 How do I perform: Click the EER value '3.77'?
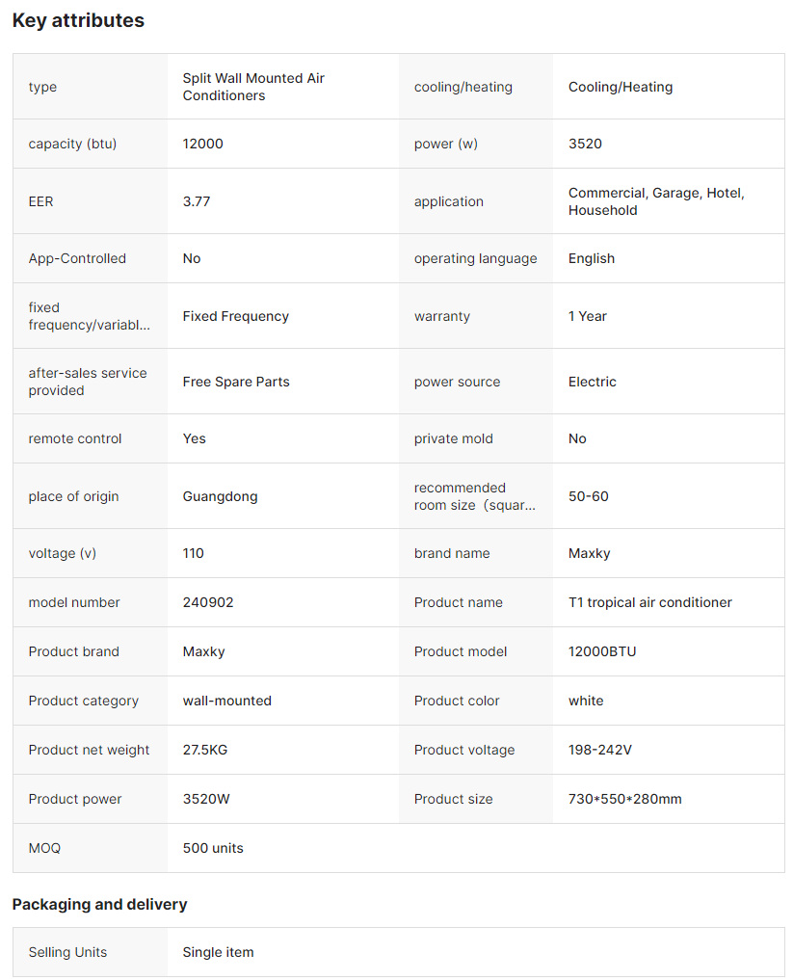point(197,201)
